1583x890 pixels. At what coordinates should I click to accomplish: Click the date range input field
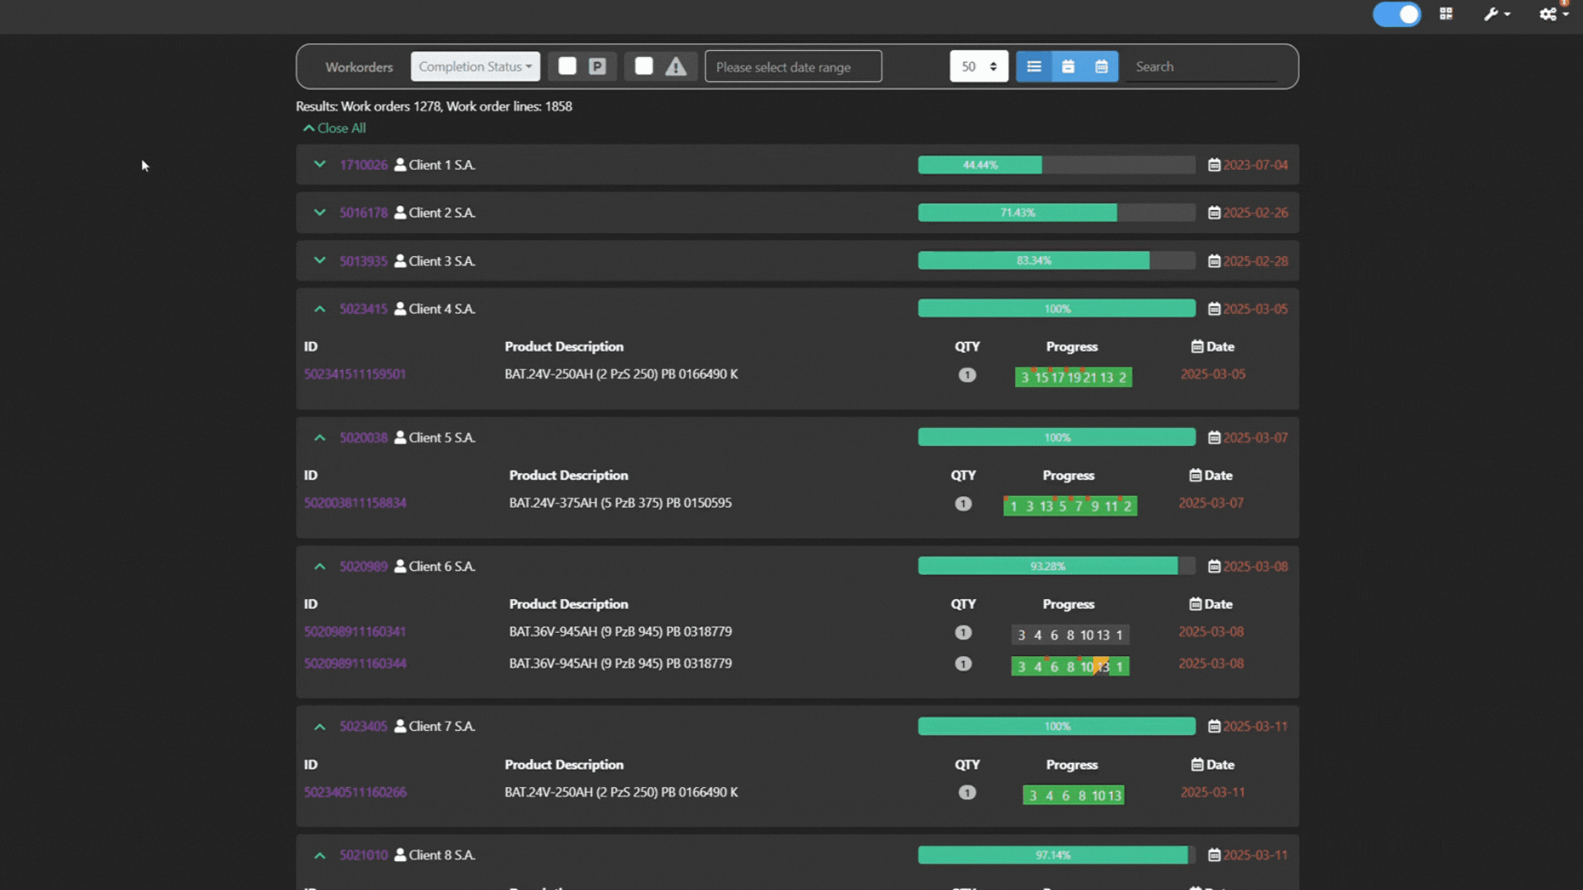coord(792,67)
